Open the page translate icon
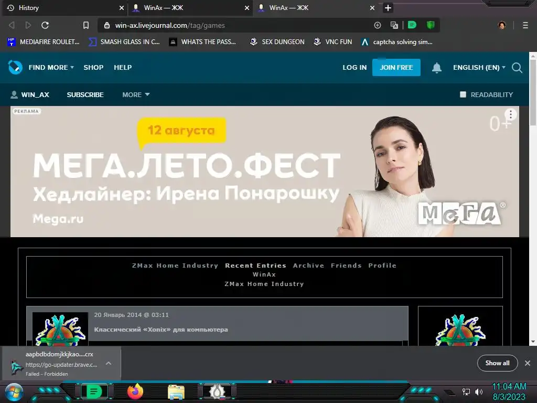 click(394, 25)
